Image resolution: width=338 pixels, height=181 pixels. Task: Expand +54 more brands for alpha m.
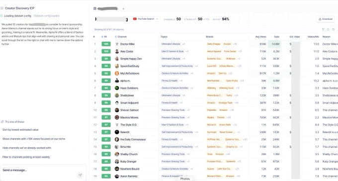(x=242, y=81)
